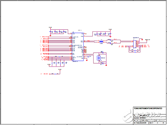Click the small blue connector block at right
Screen dimensions: 167x125
coord(135,44)
